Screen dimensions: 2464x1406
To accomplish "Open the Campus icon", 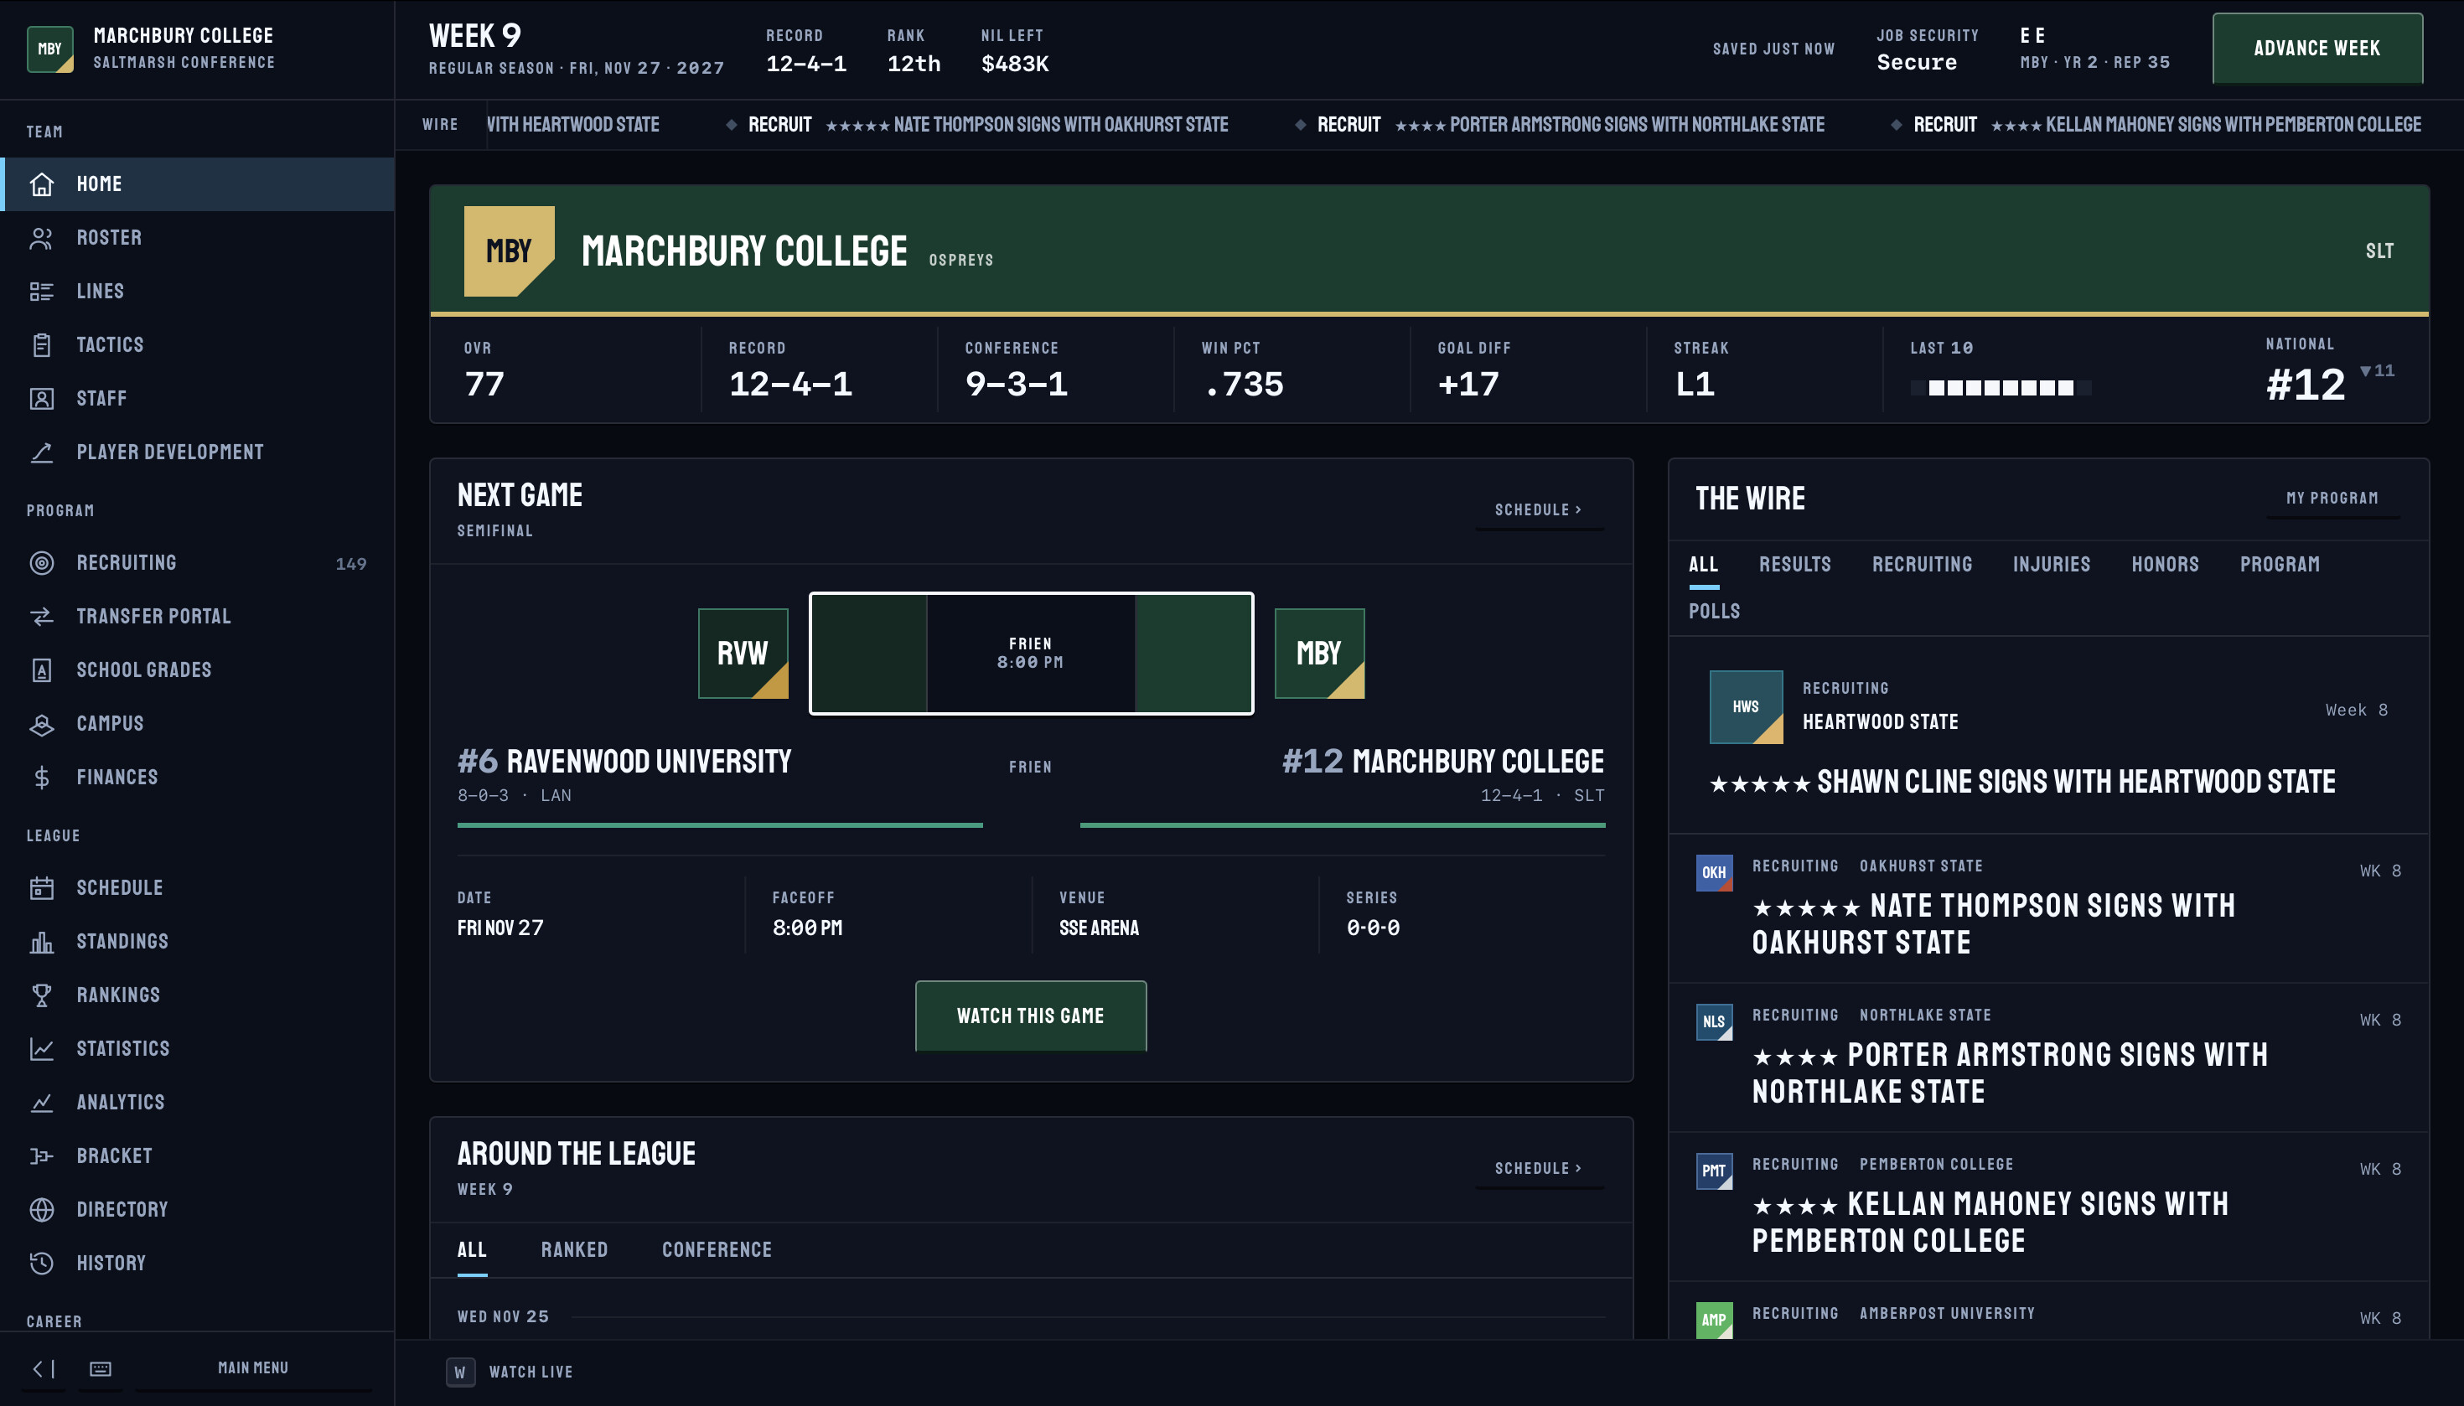I will coord(42,723).
